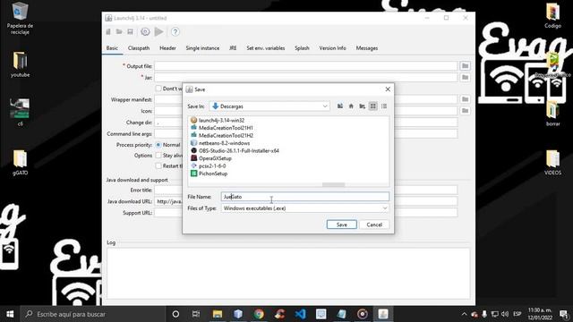Image resolution: width=573 pixels, height=322 pixels.
Task: Open Papelera de reciclaje desktop icon
Action: 20,18
